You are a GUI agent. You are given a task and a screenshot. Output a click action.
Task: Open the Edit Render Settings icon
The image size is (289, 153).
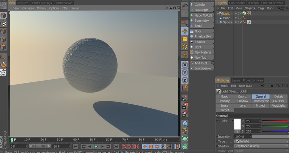pyautogui.click(x=185, y=113)
